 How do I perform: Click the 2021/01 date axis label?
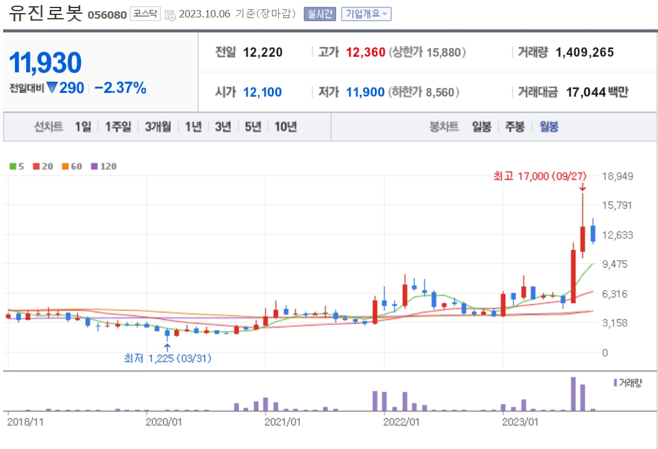pos(283,422)
